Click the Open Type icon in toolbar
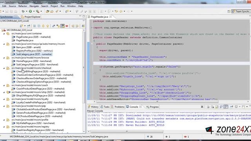The height and width of the screenshot is (141, 251). 47,11
